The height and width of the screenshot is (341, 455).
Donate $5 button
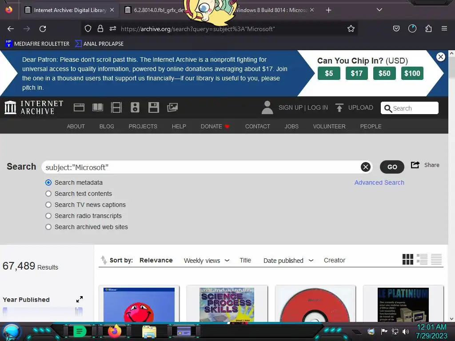pos(329,73)
